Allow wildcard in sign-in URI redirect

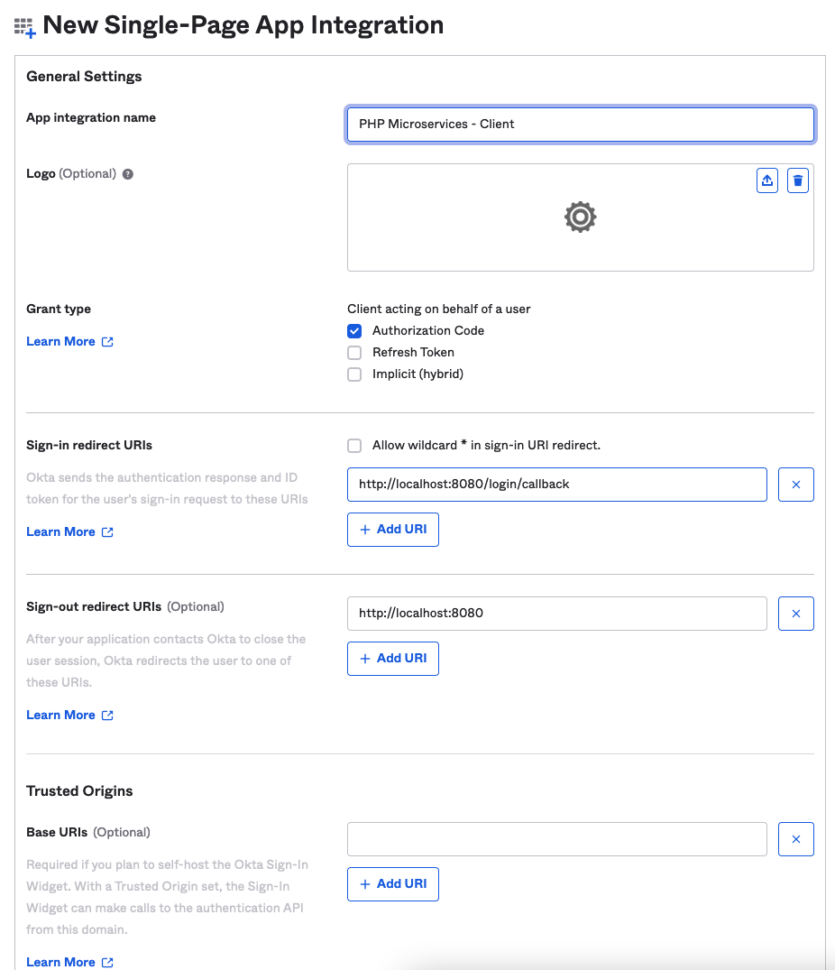point(354,446)
